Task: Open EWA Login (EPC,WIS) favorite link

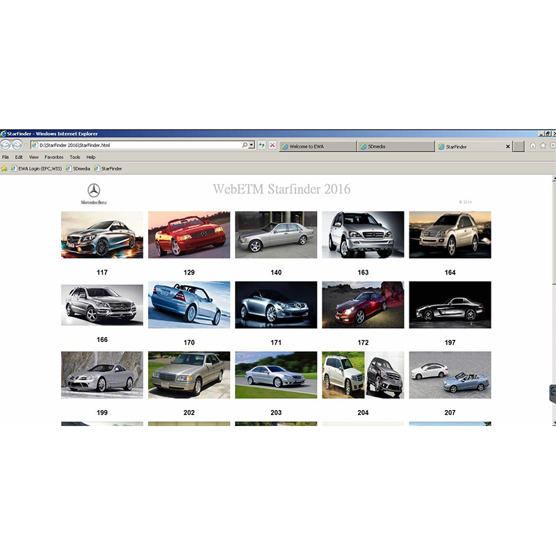Action: (37, 169)
